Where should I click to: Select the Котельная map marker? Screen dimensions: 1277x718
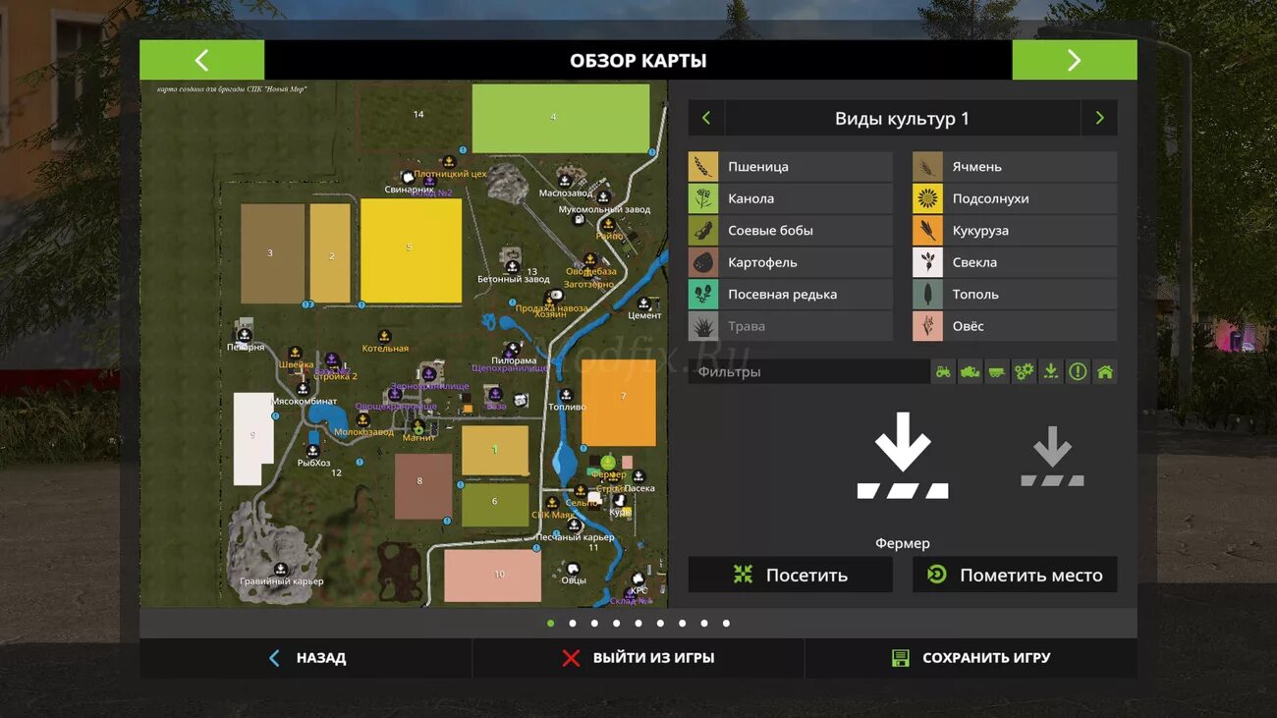(385, 336)
